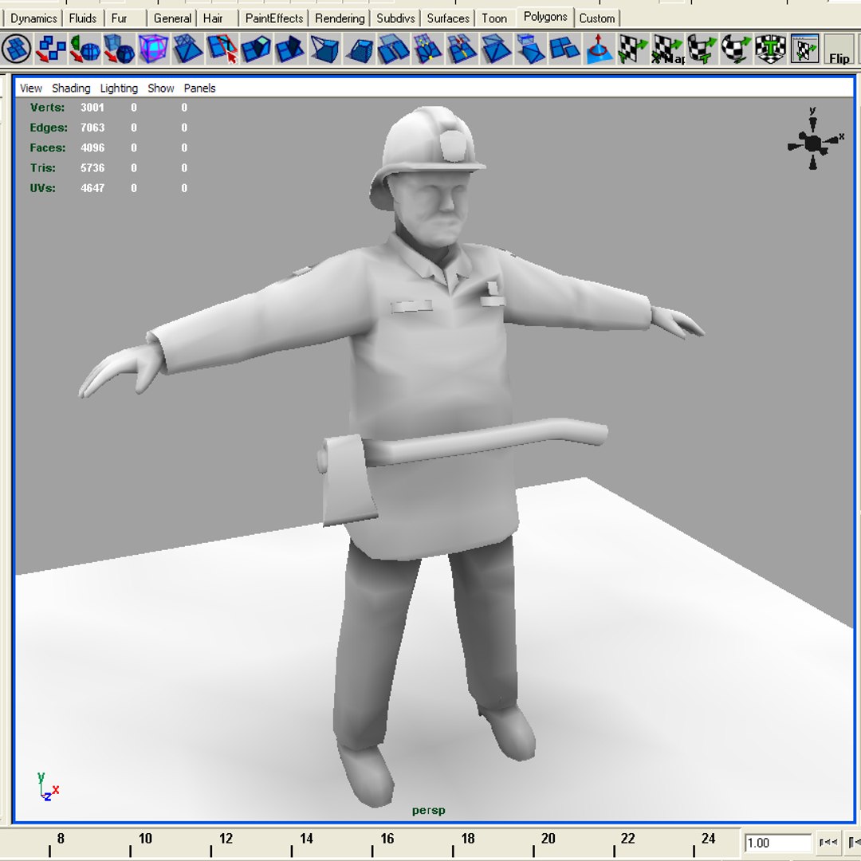This screenshot has height=861, width=861.
Task: Click the pyramid-topped cube shelf icon
Action: (324, 49)
